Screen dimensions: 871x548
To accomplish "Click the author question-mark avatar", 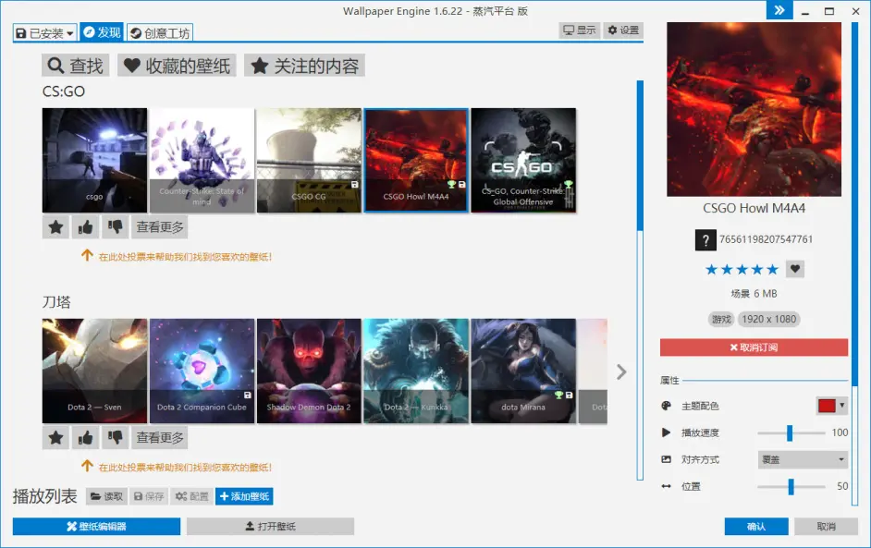I will 705,240.
